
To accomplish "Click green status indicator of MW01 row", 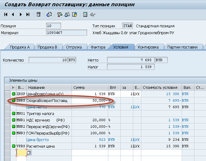I will 13,113.
